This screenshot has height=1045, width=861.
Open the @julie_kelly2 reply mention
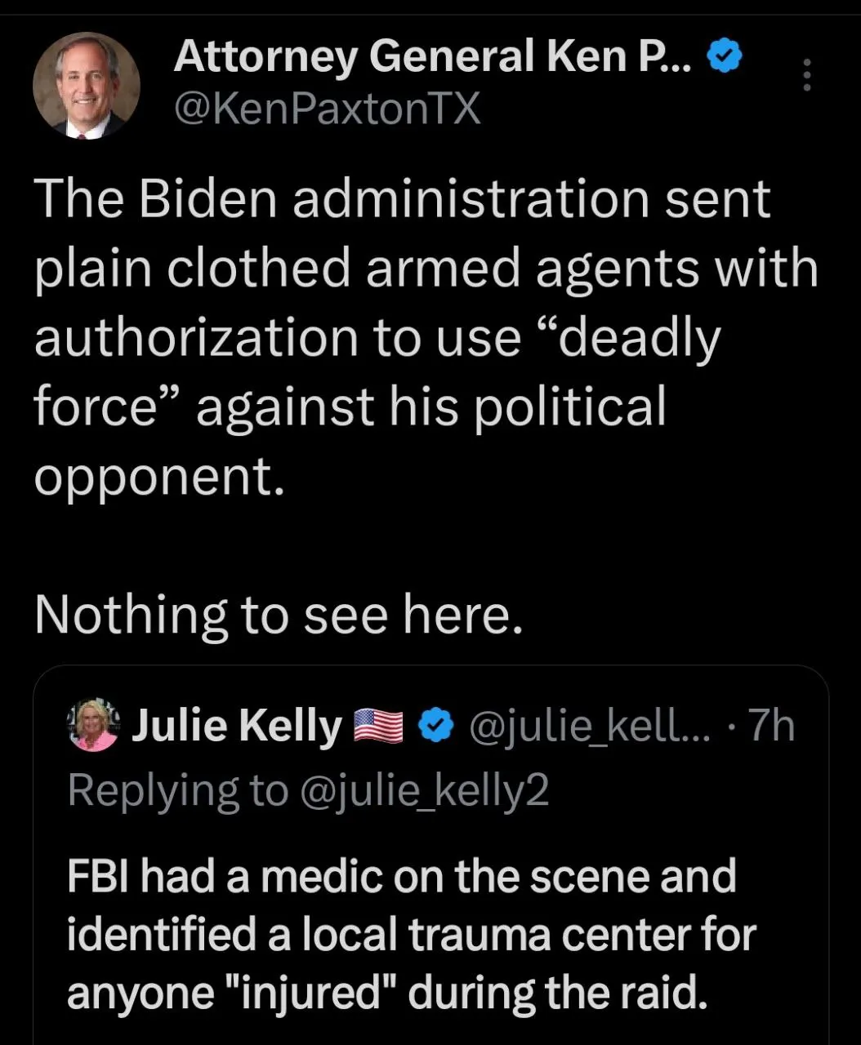pos(425,790)
